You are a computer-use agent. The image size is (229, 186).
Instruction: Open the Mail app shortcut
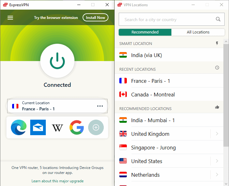pos(38,127)
